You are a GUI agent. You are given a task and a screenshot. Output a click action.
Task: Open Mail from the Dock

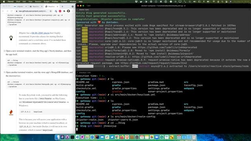[102, 137]
